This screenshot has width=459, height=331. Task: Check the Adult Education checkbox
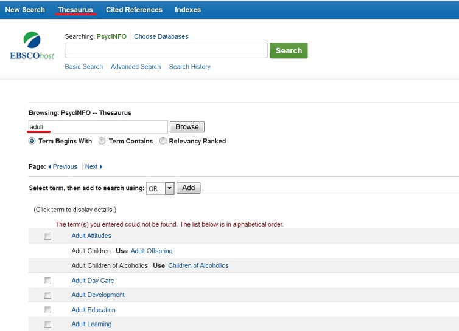(x=47, y=310)
